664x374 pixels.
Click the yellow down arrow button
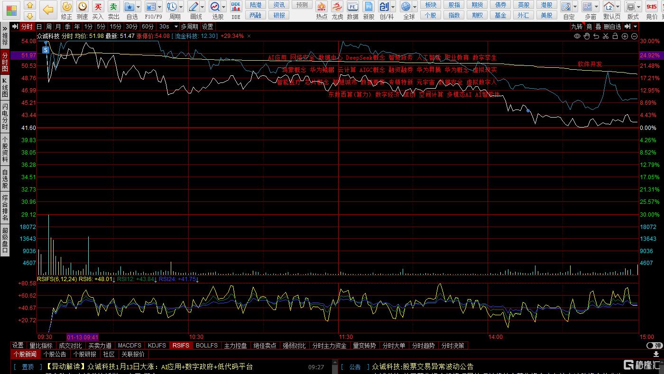pyautogui.click(x=29, y=16)
